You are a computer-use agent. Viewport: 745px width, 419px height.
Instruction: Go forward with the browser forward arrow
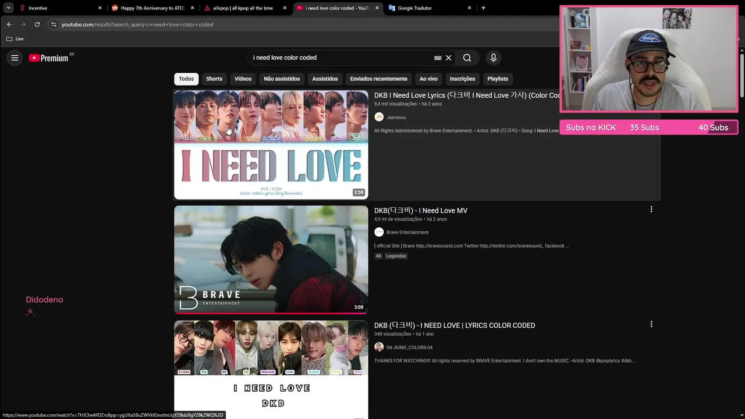(x=23, y=24)
